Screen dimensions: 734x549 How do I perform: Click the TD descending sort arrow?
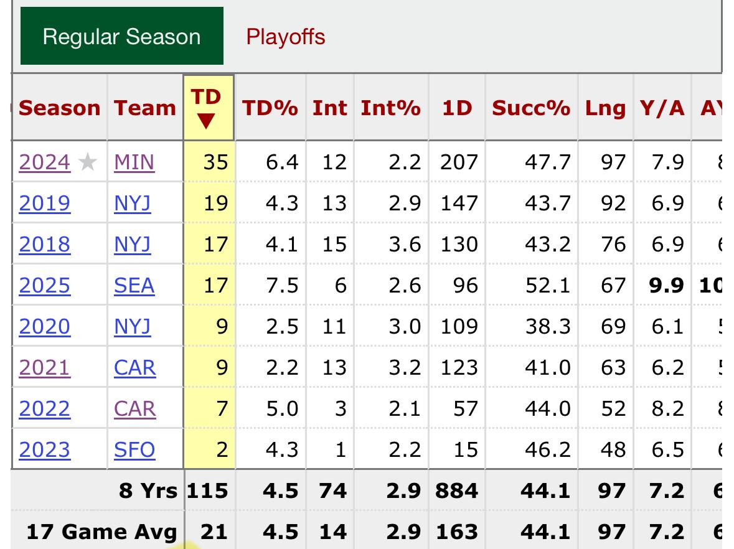pos(206,120)
